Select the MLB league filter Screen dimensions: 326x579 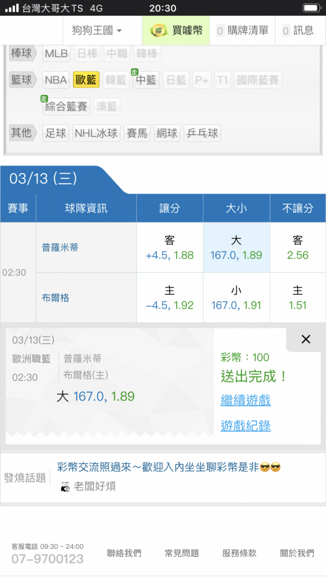click(56, 54)
